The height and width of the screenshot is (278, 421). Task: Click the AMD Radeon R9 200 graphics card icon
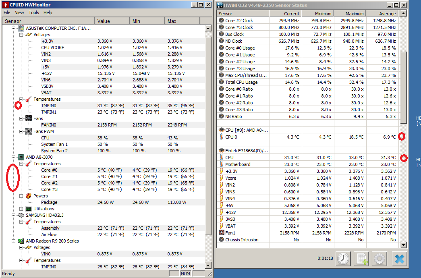click(x=21, y=241)
